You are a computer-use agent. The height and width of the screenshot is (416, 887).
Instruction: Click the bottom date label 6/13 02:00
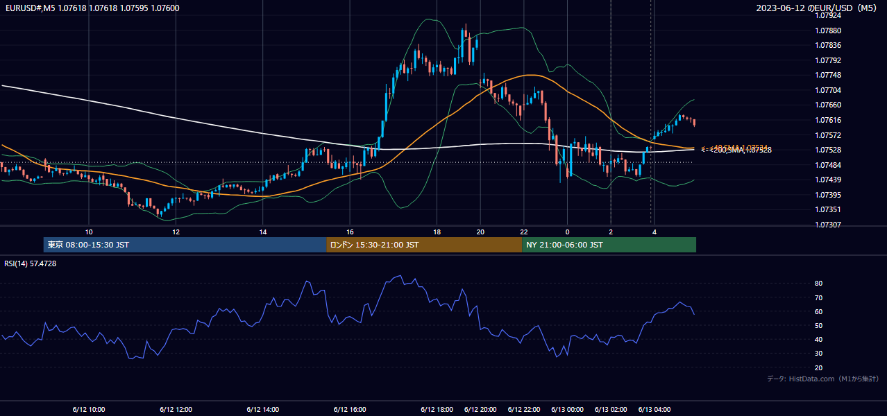point(611,410)
